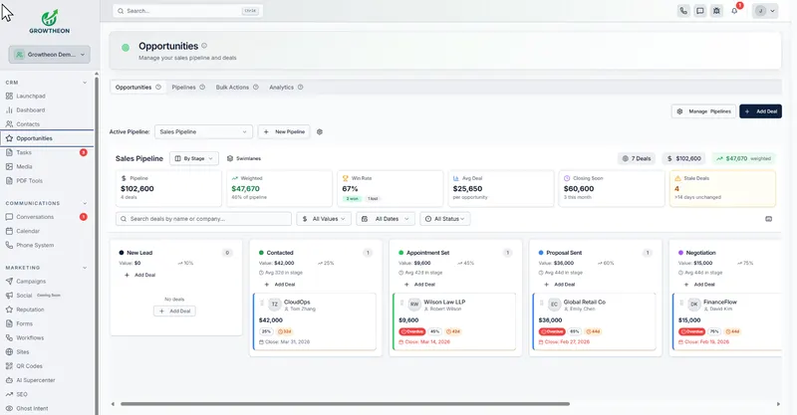The width and height of the screenshot is (797, 415).
Task: Click the Overdue badge on Wilson Law LLP
Action: pos(412,331)
